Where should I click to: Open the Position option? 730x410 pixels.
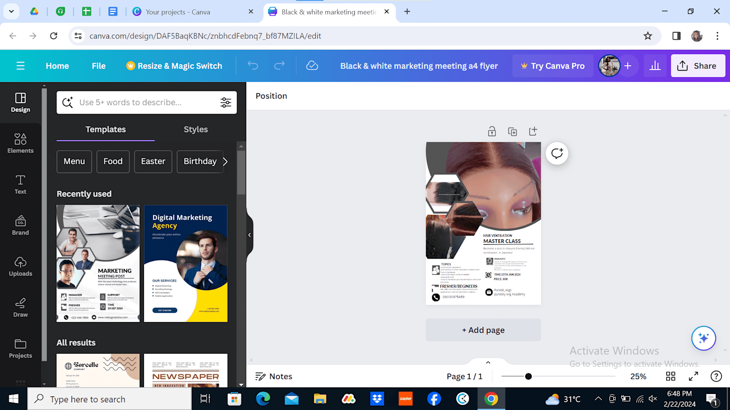point(272,96)
